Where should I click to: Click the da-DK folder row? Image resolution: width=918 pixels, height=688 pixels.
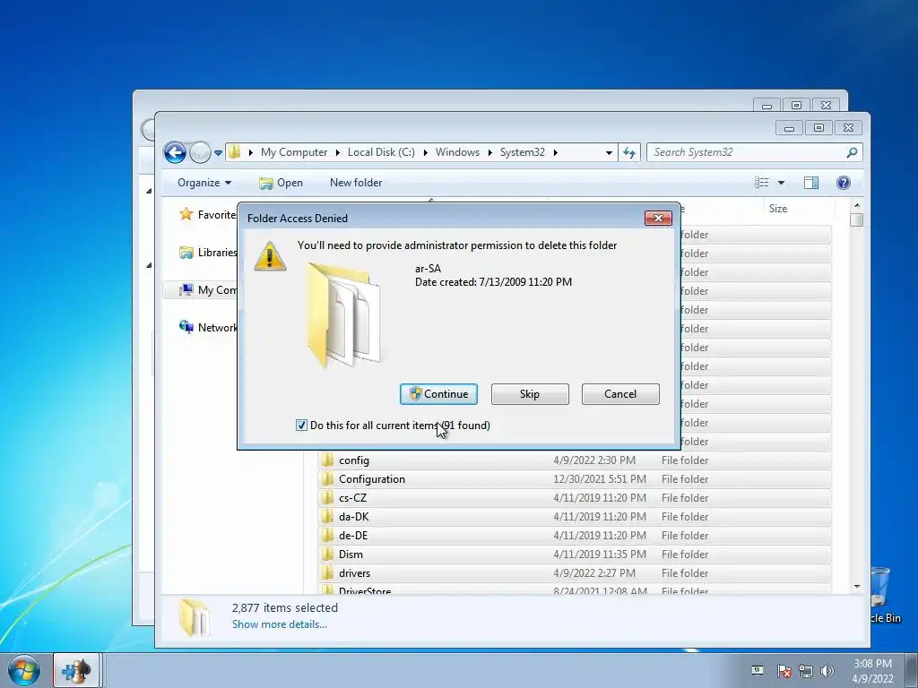click(x=575, y=517)
